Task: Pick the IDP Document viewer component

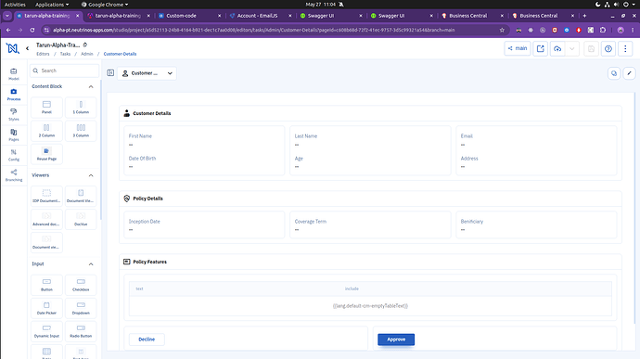Action: (46, 196)
